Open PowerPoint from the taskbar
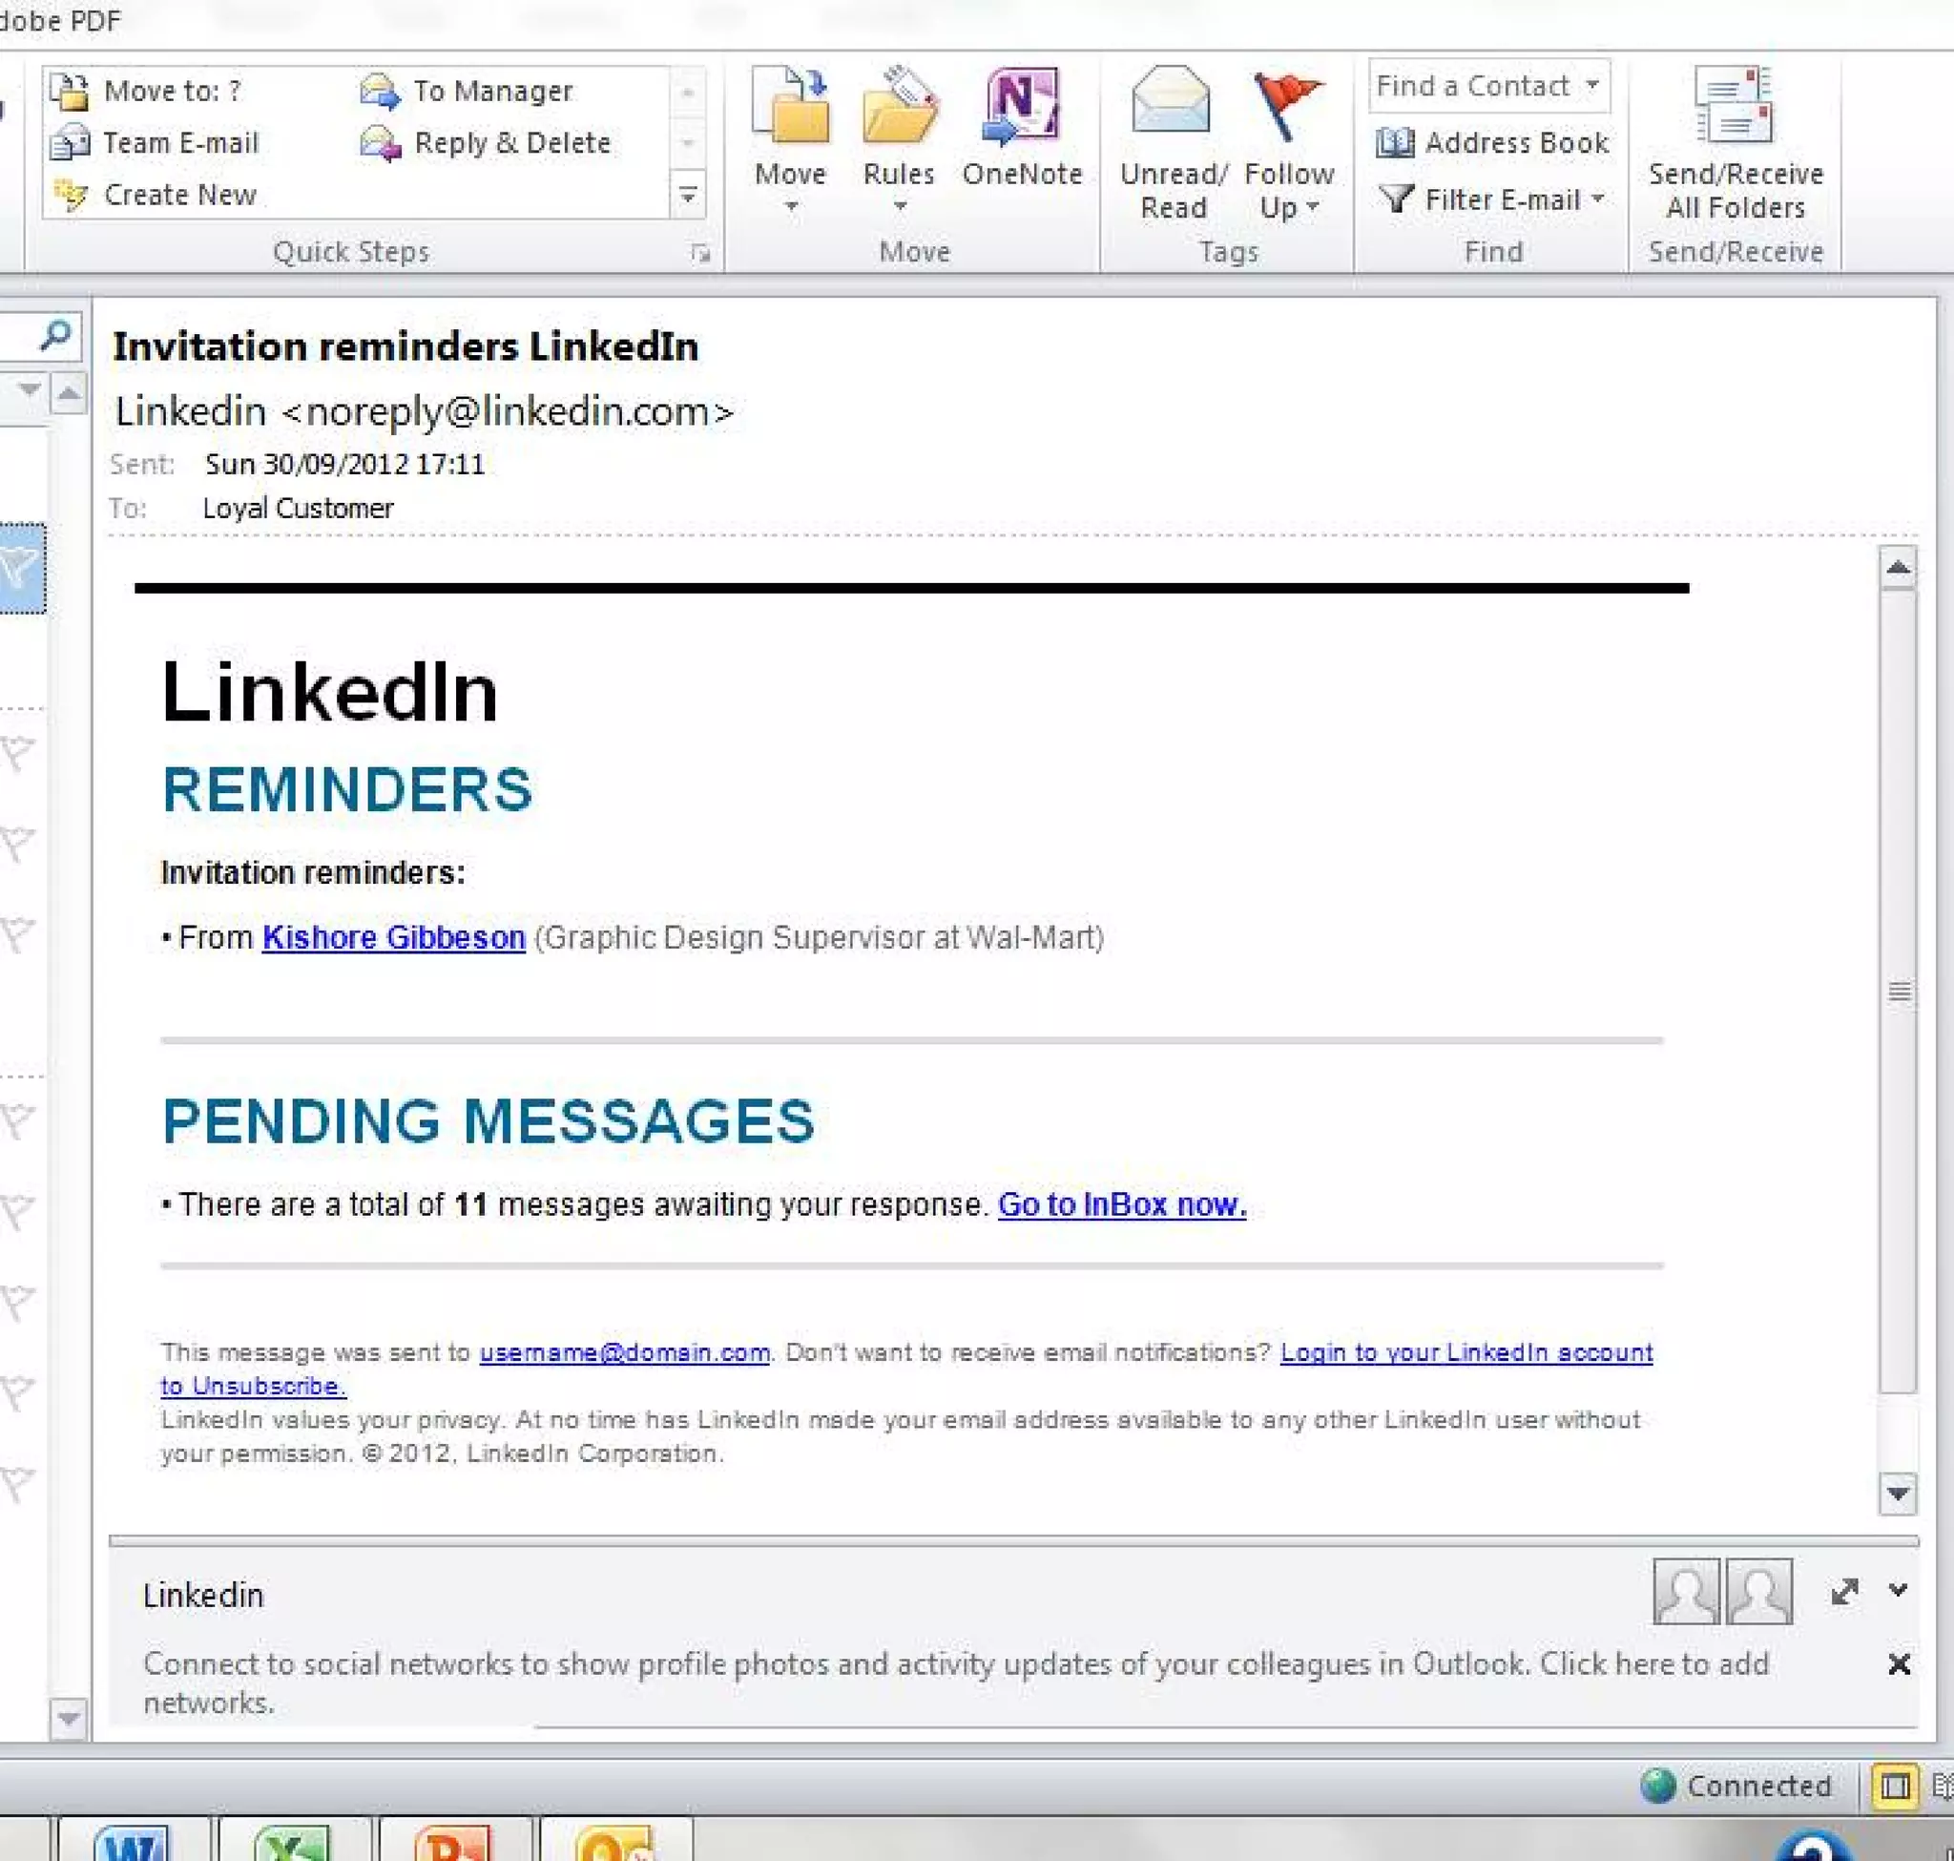1954x1861 pixels. (x=452, y=1842)
